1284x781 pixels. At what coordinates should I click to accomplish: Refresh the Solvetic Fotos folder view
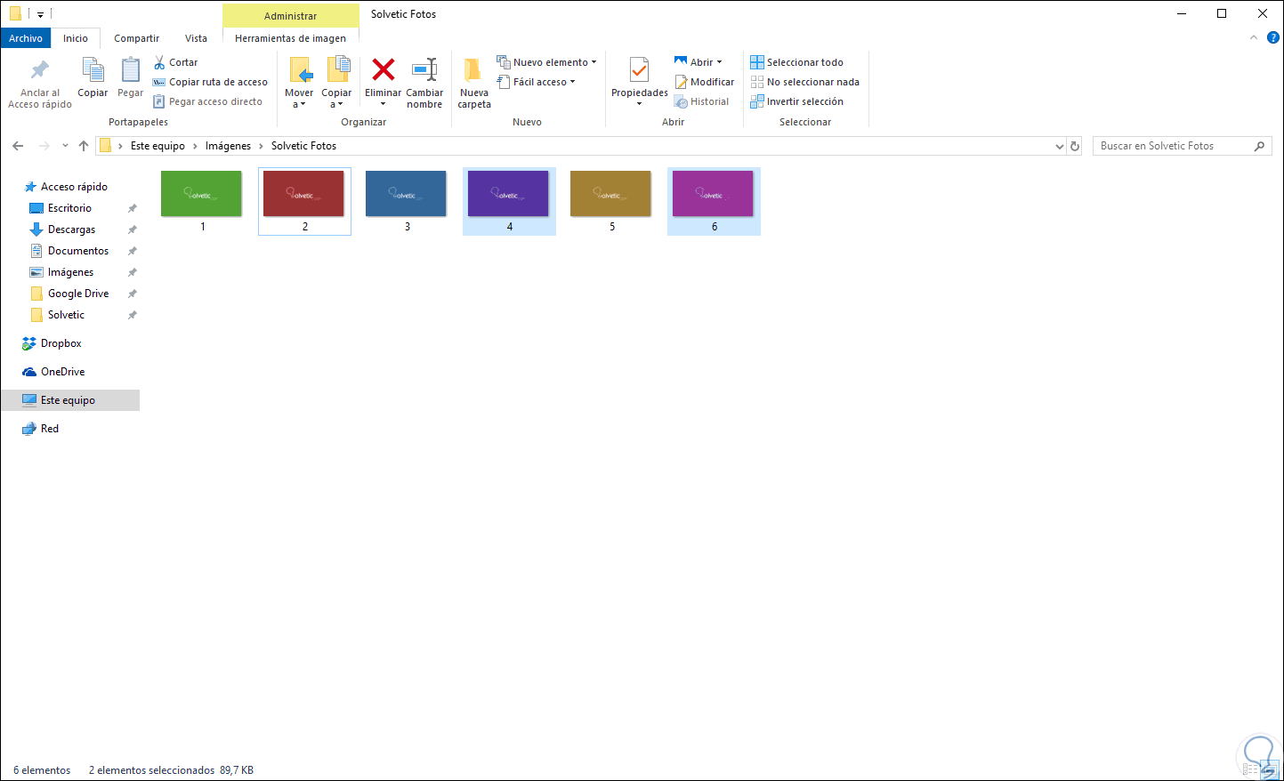(1075, 146)
